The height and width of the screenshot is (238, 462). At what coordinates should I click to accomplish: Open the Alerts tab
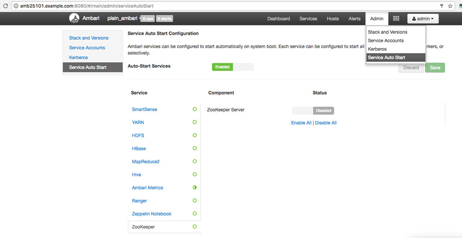point(354,18)
